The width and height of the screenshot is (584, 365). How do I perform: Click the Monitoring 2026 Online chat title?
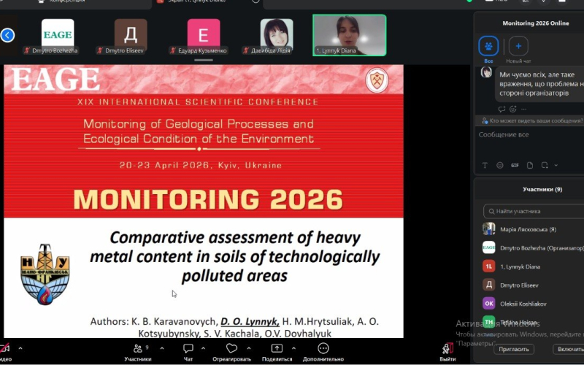point(536,23)
